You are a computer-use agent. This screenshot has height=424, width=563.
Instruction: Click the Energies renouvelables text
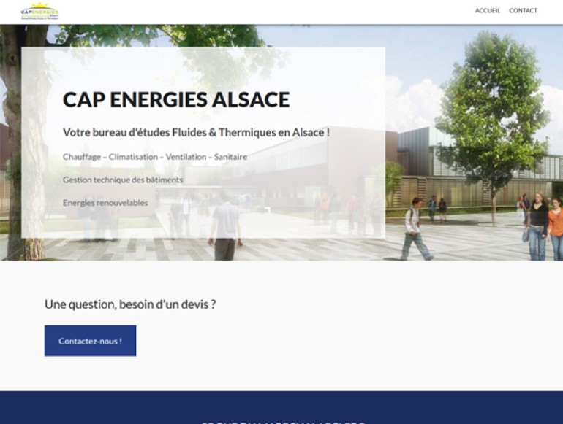click(105, 202)
